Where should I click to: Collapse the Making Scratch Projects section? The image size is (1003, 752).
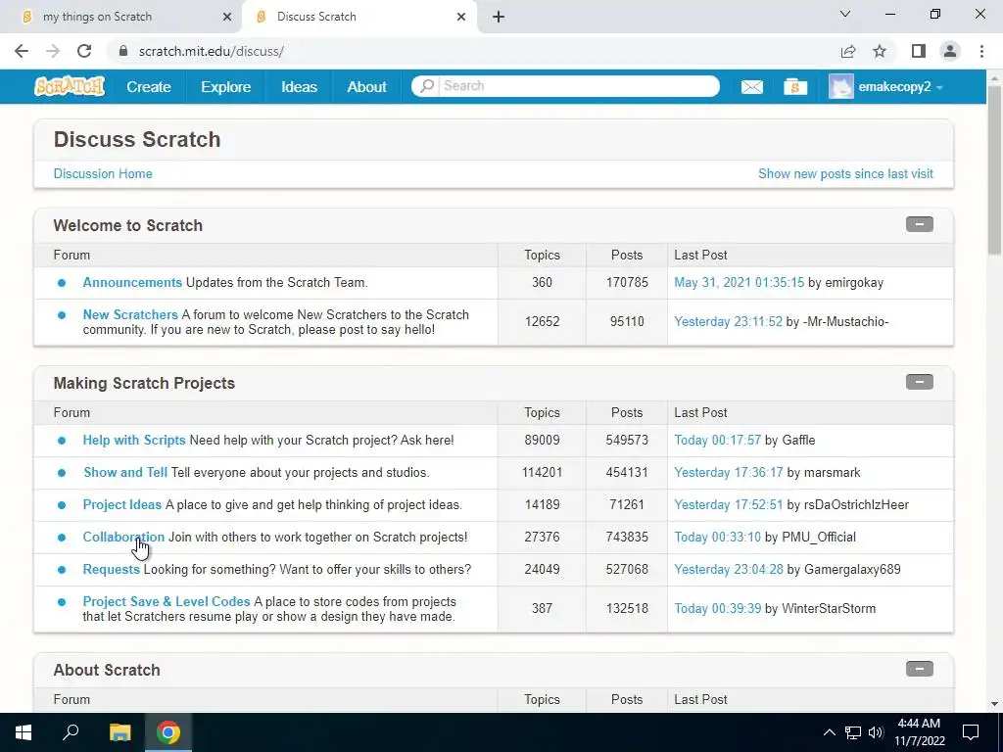(x=919, y=382)
